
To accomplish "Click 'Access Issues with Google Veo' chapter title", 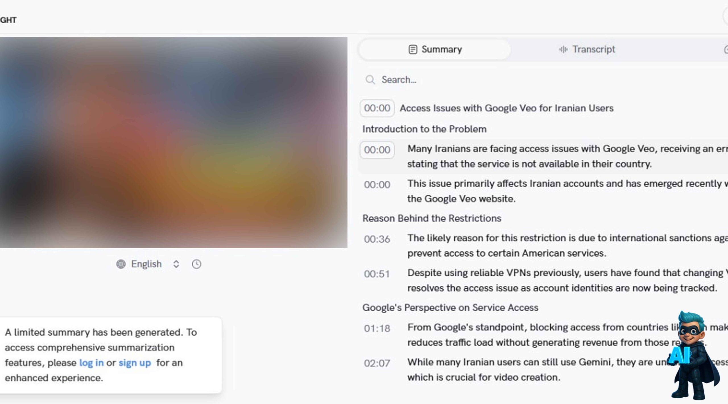I will coord(506,108).
